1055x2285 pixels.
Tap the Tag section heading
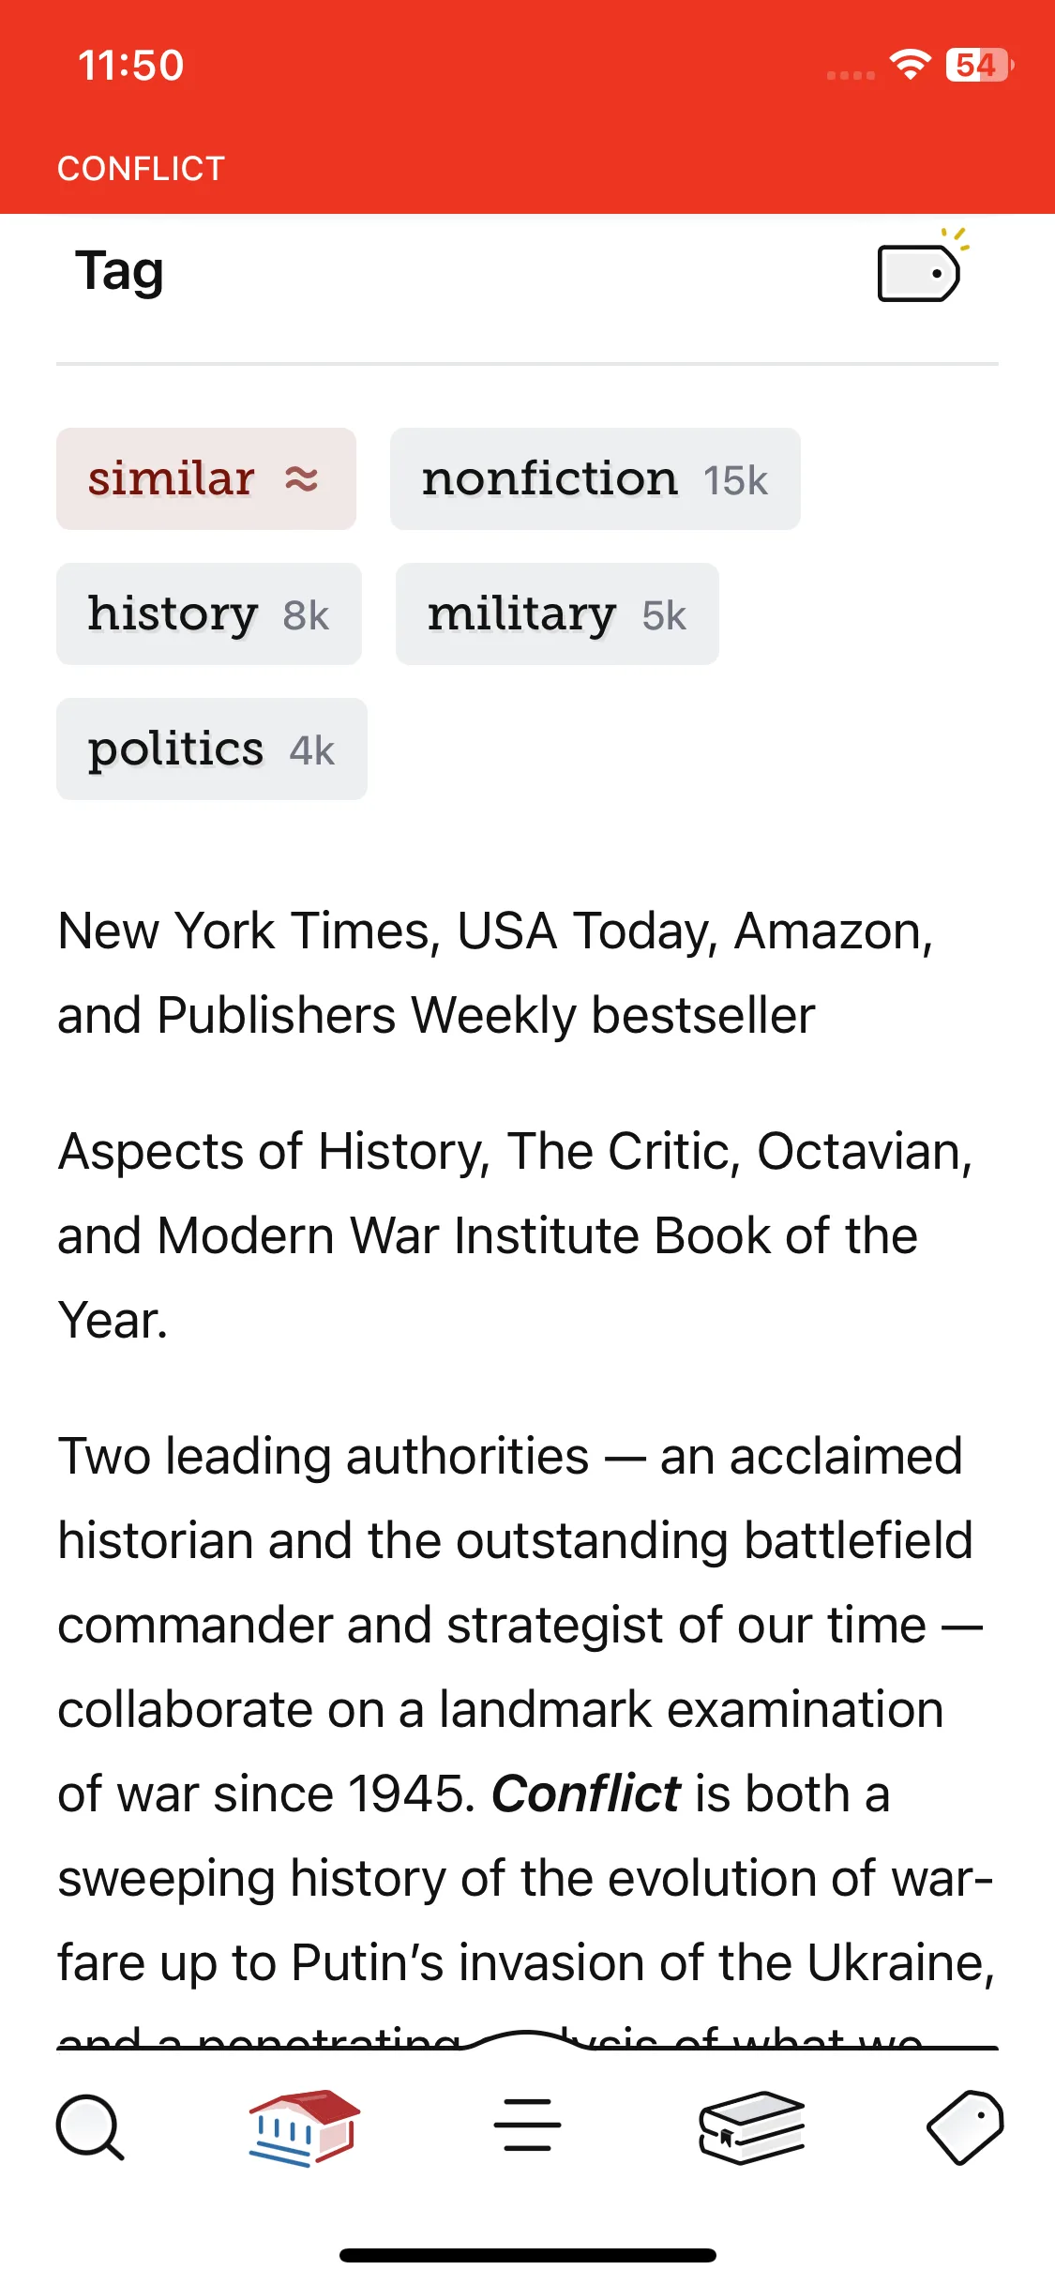point(120,271)
